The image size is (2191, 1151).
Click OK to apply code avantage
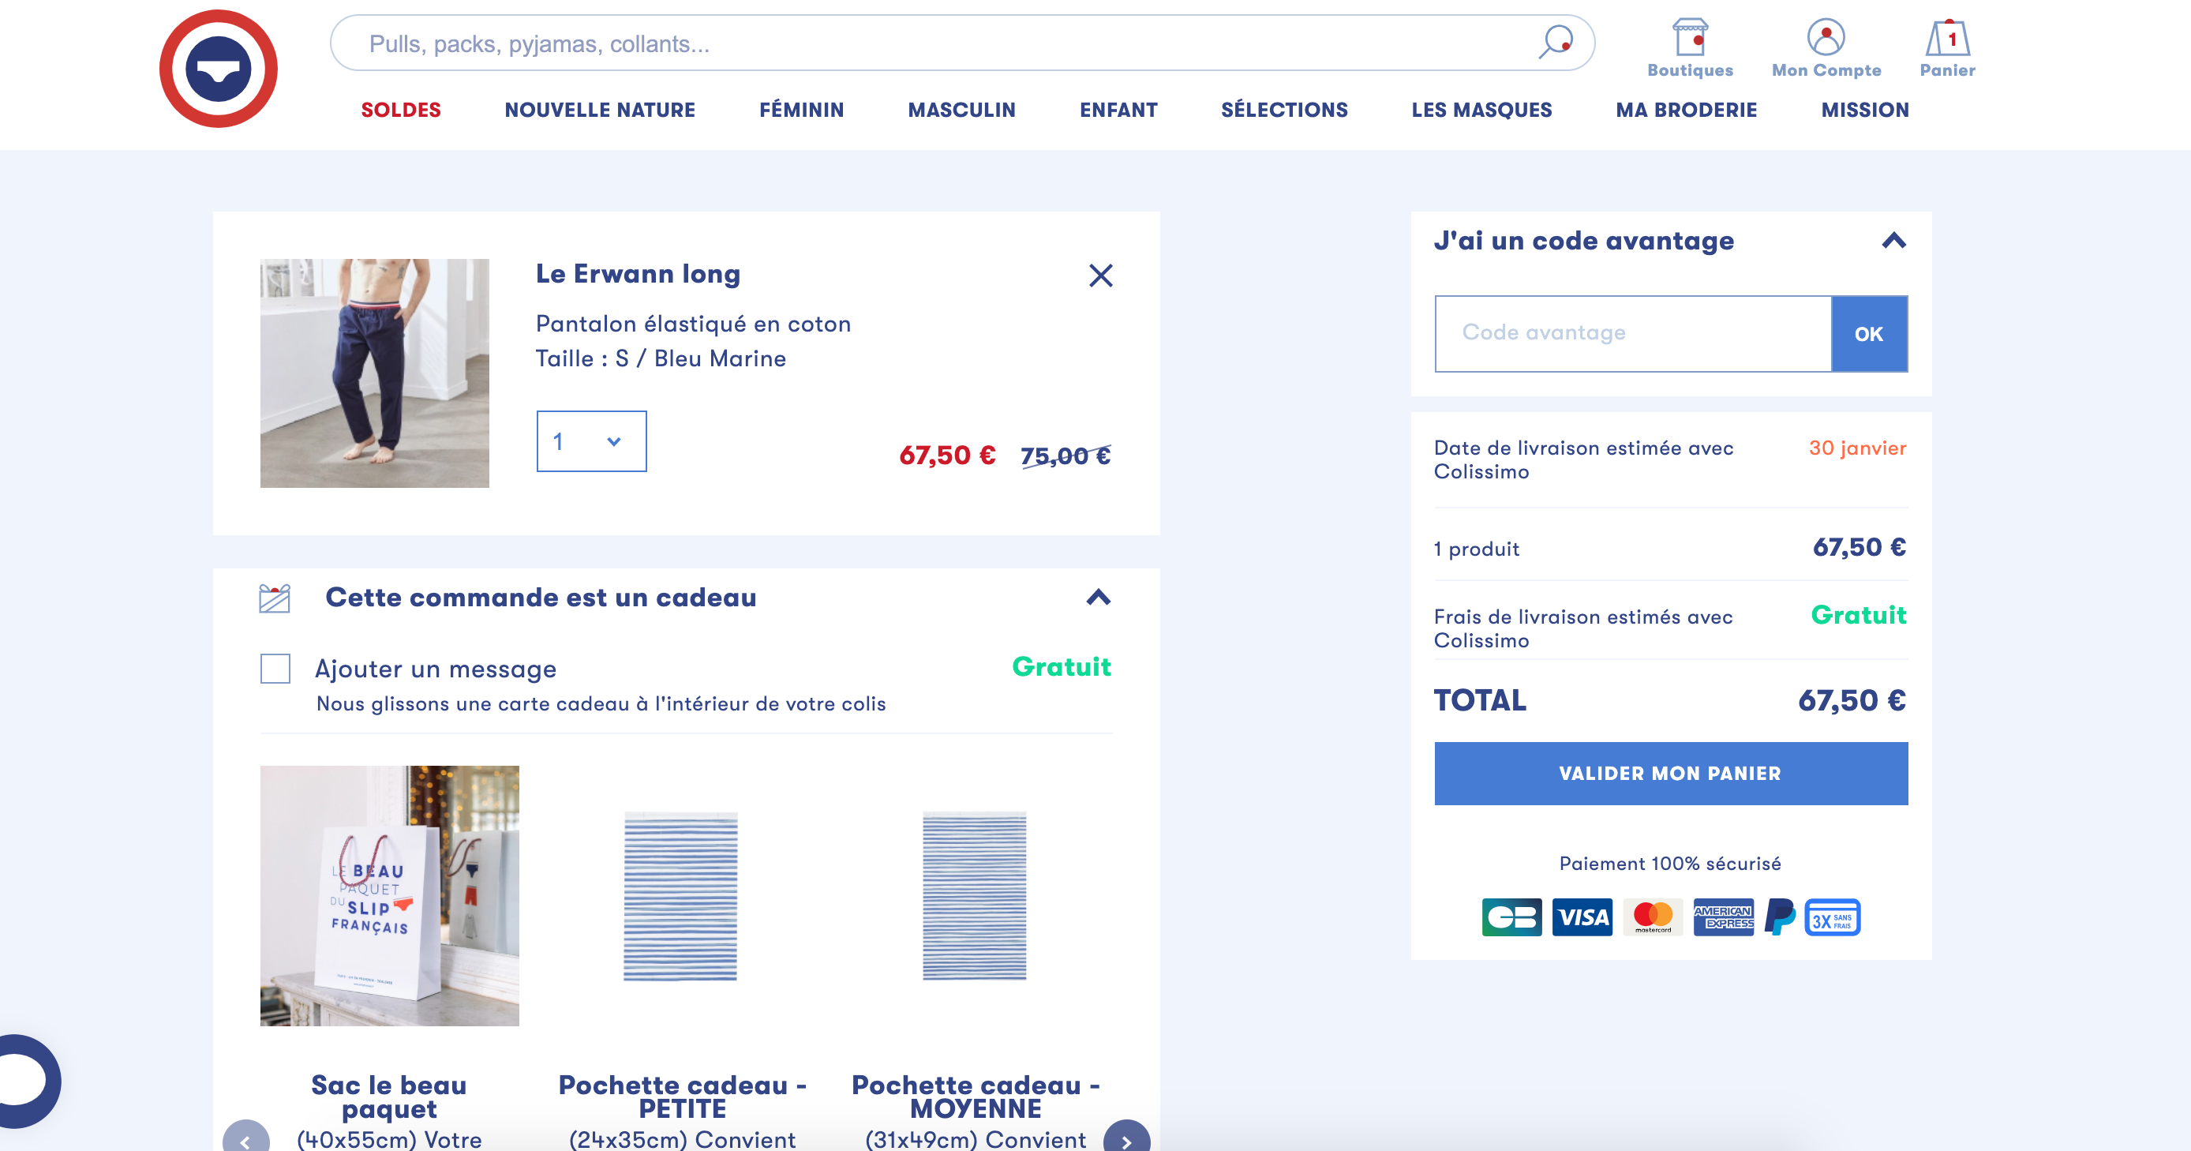[x=1869, y=333]
